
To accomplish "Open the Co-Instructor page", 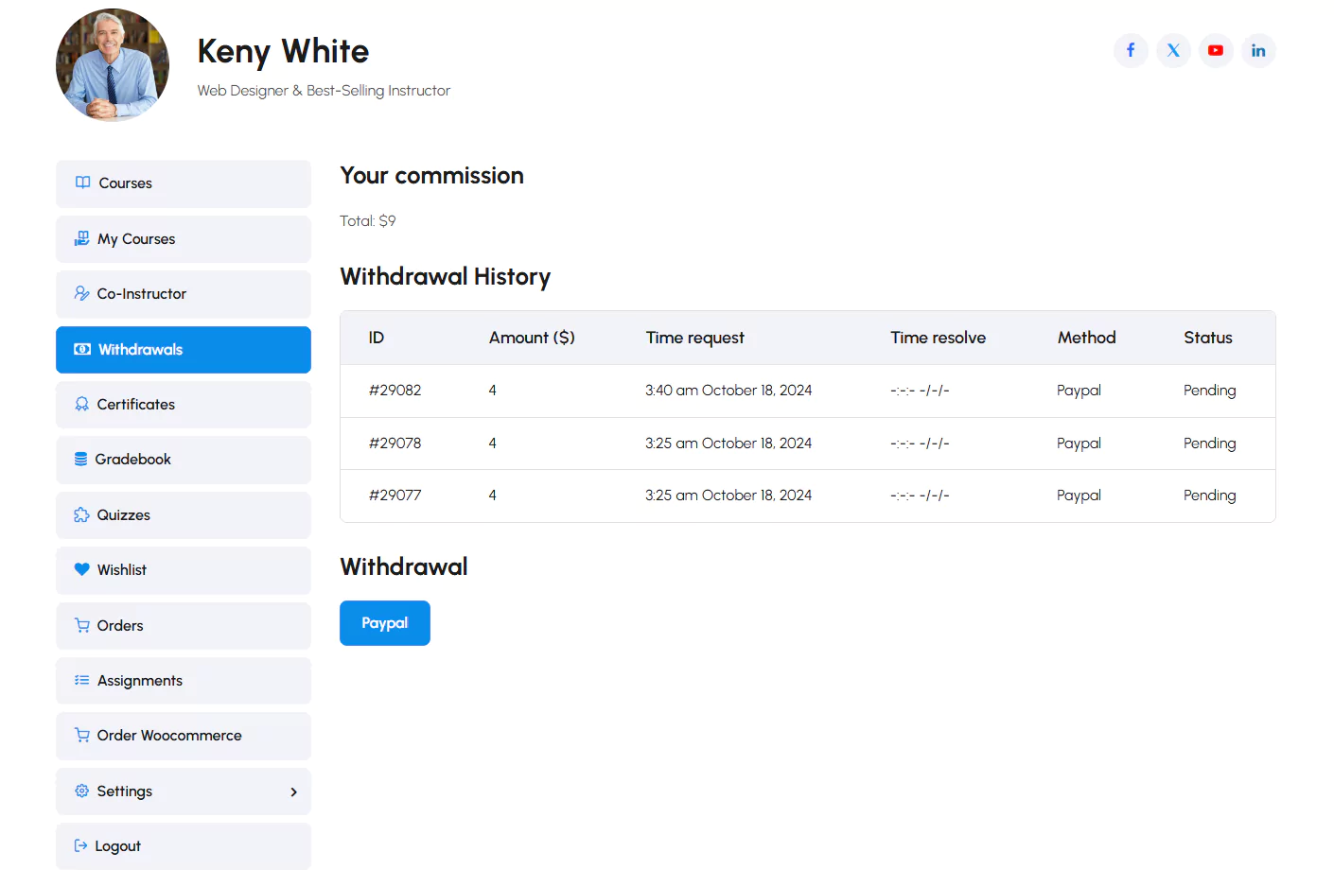I will 184,294.
